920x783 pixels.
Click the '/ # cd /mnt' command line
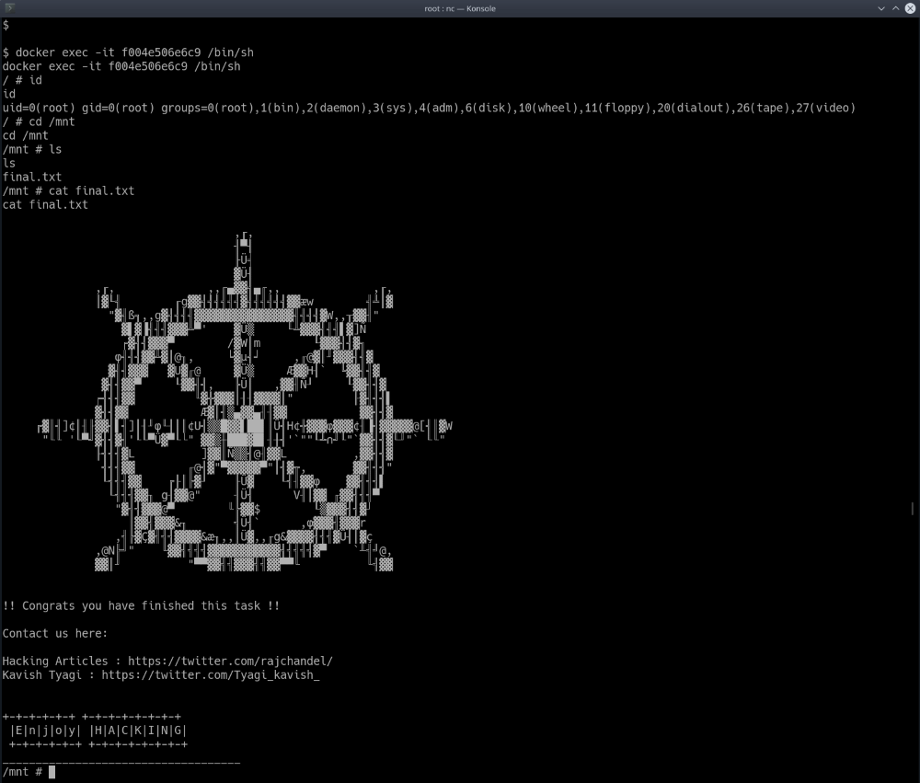coord(38,121)
